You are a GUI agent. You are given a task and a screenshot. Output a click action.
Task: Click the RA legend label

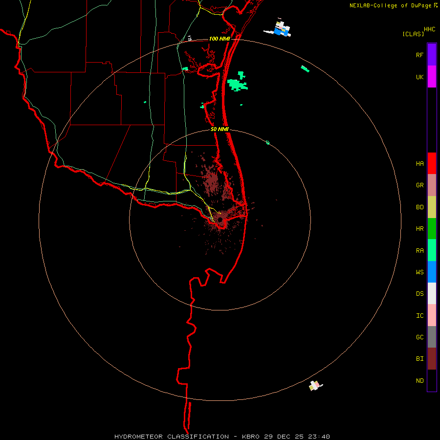coord(419,251)
